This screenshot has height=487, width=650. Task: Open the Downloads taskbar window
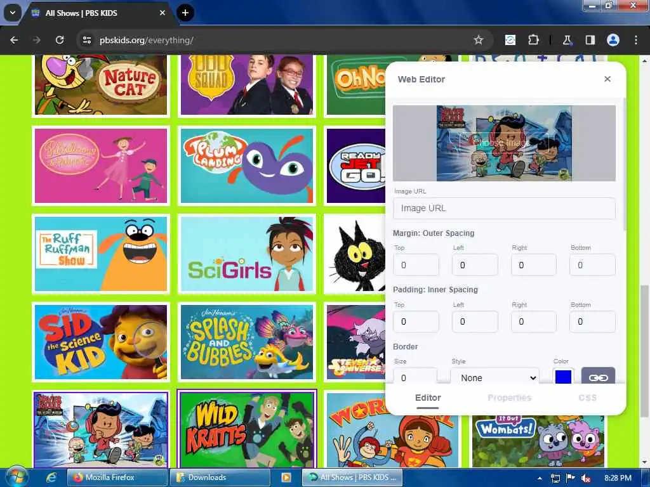[x=220, y=477]
